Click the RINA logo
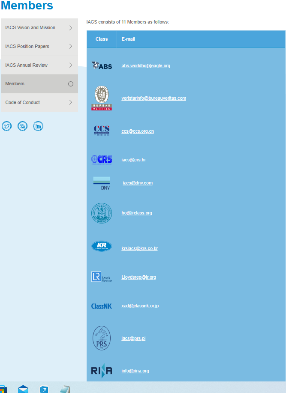 tap(102, 371)
